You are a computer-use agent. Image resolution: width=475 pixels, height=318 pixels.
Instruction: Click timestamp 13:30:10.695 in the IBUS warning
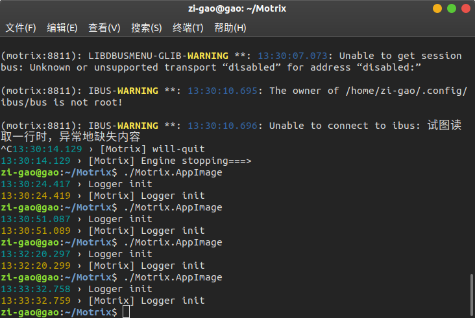pyautogui.click(x=223, y=91)
